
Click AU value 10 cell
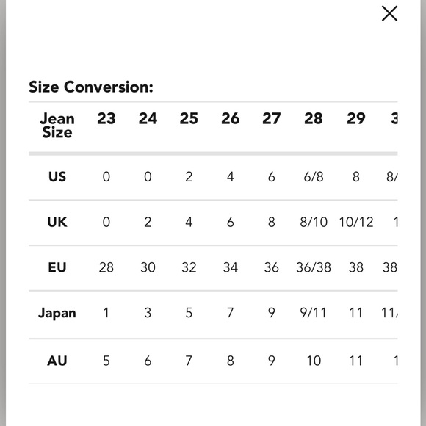point(314,361)
